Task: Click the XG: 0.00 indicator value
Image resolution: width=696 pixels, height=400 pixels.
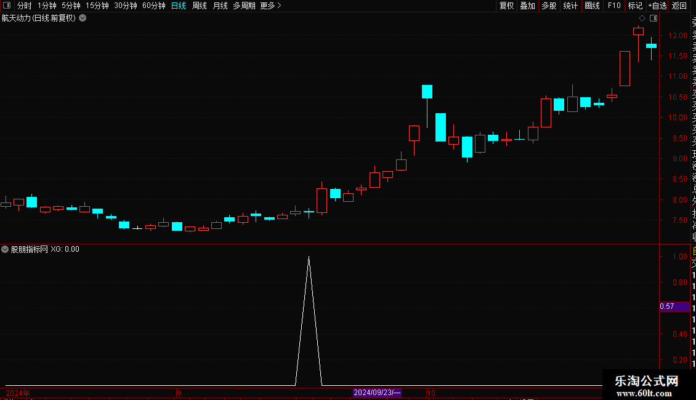Action: point(65,249)
